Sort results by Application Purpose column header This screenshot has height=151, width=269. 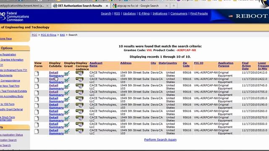click(226, 64)
